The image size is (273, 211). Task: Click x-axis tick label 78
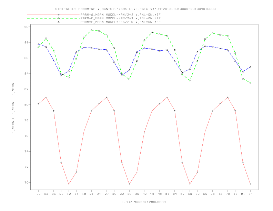pos(235,194)
